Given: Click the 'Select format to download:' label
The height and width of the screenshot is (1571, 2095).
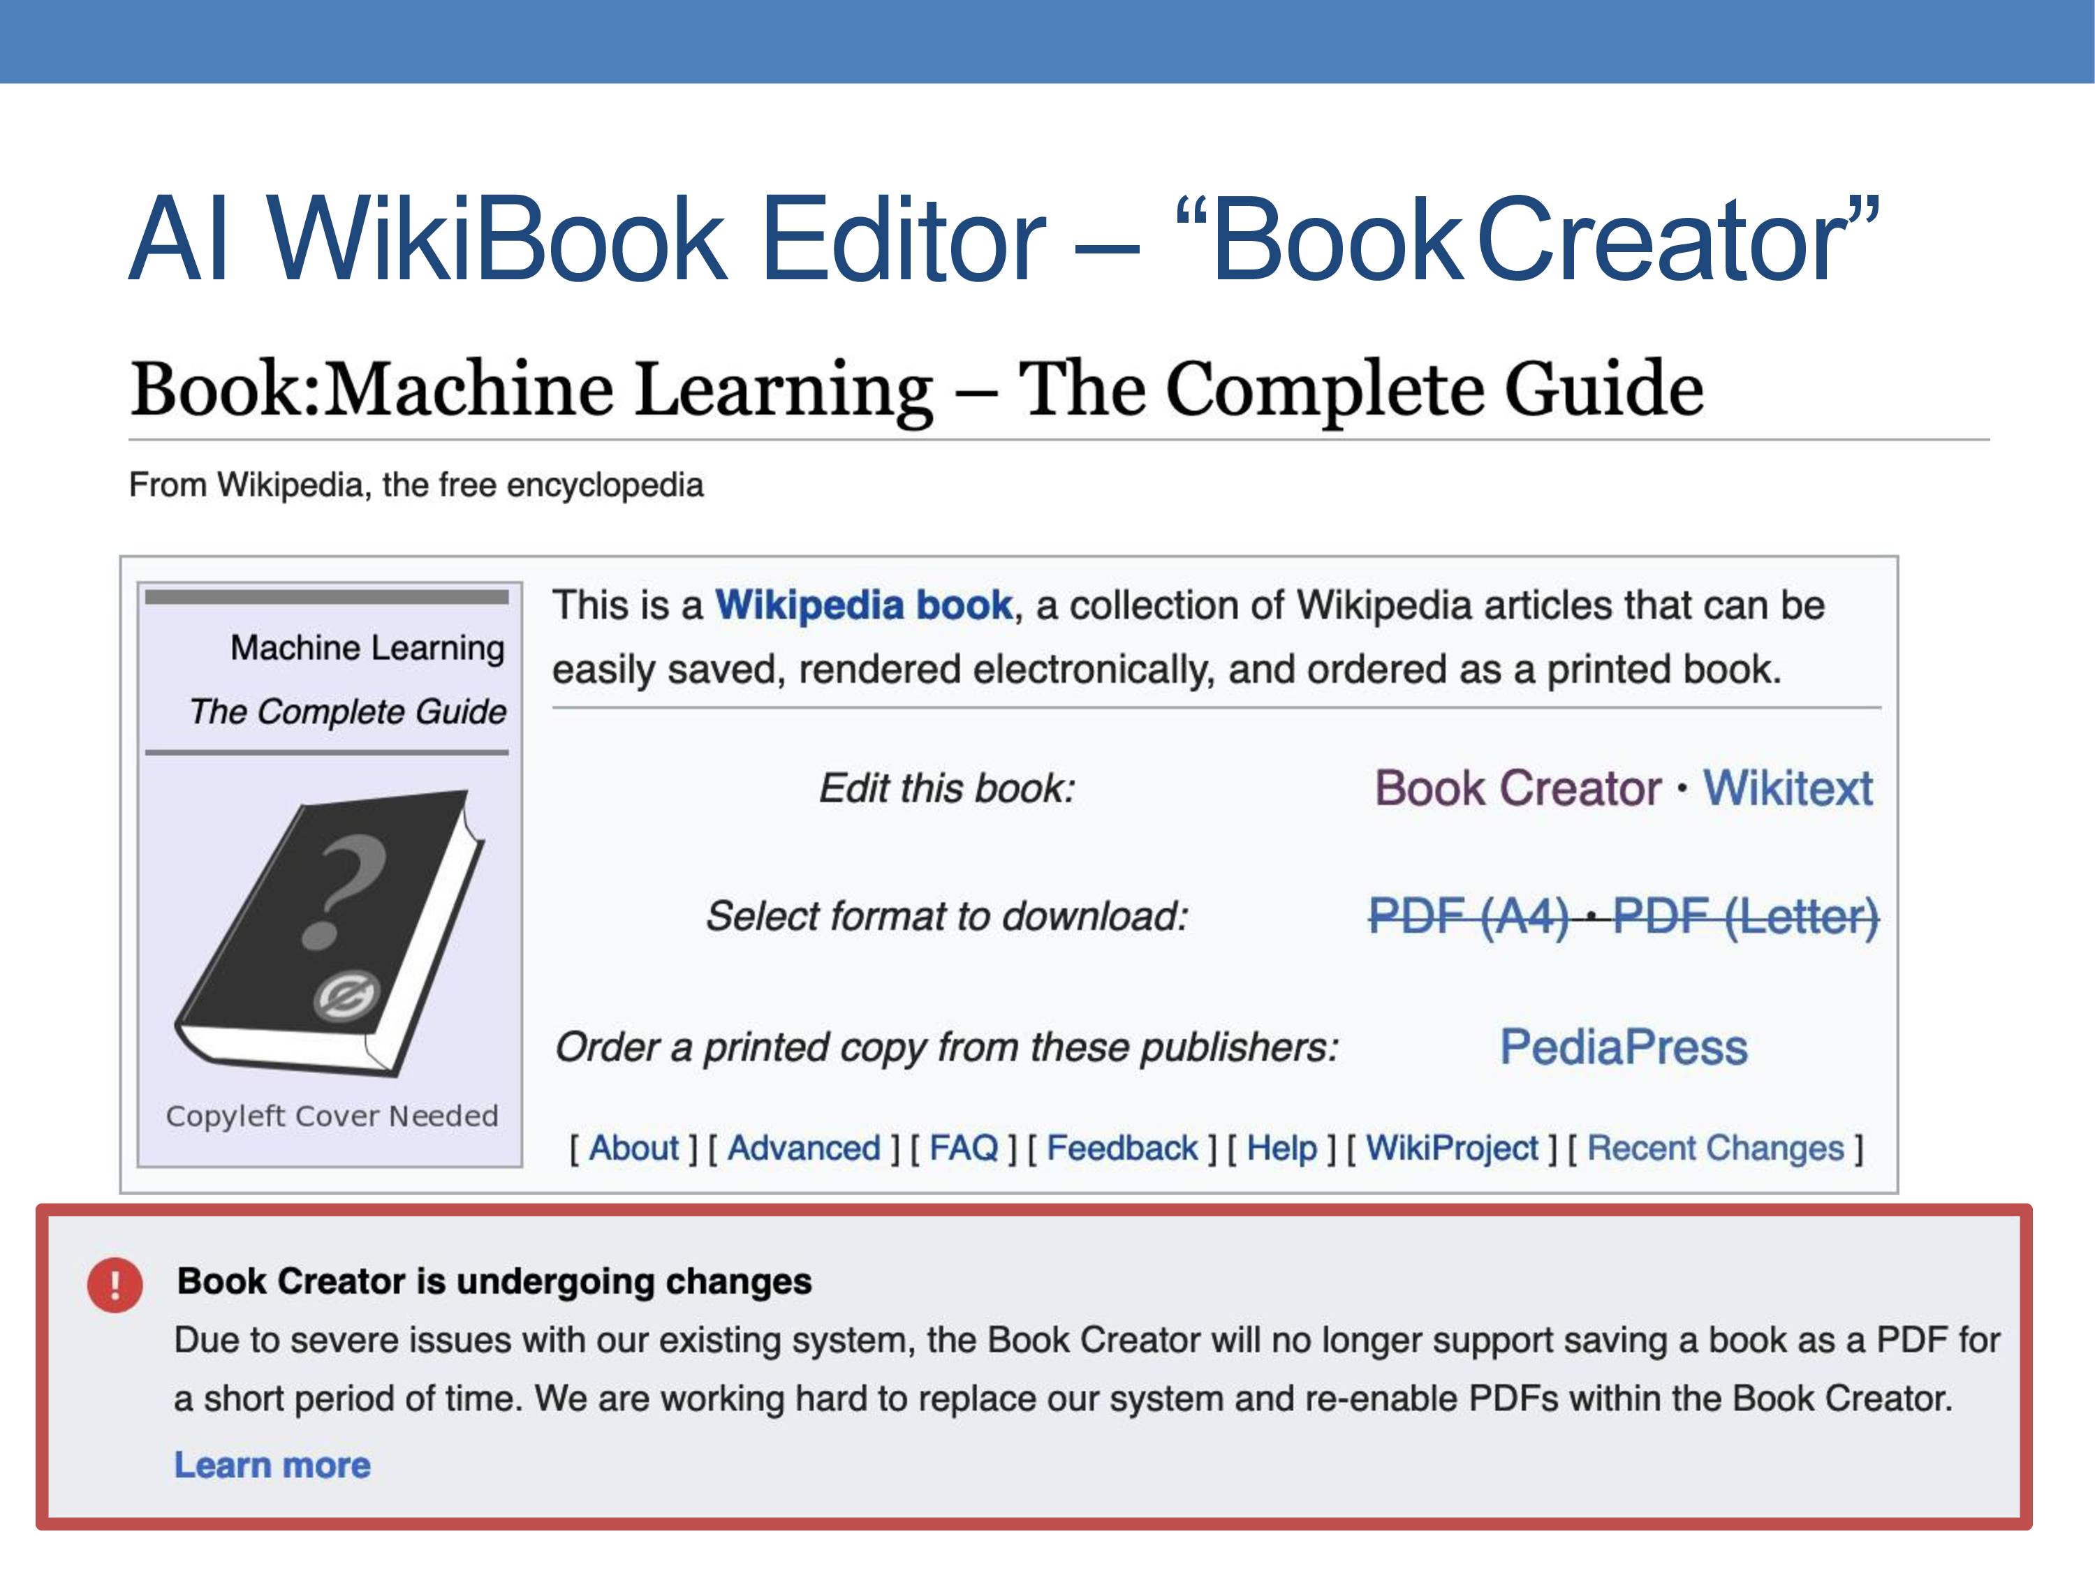Looking at the screenshot, I should click(x=947, y=915).
